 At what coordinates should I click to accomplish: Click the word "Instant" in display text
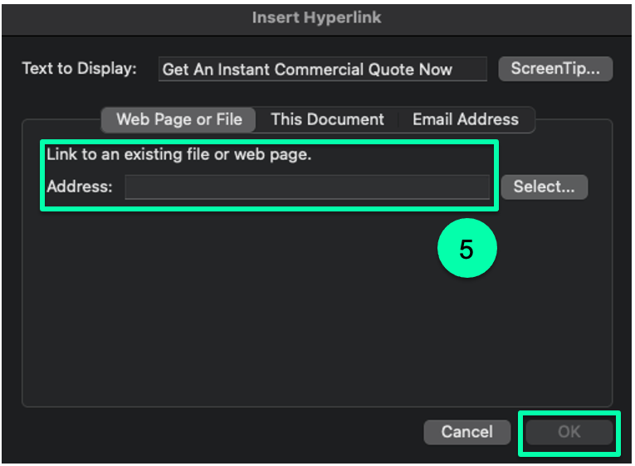pyautogui.click(x=244, y=70)
